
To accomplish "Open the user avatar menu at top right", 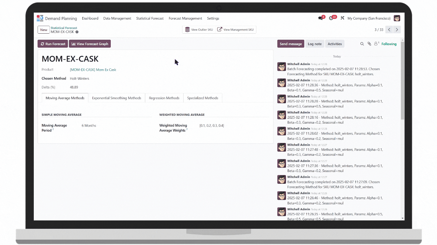I will tap(397, 18).
